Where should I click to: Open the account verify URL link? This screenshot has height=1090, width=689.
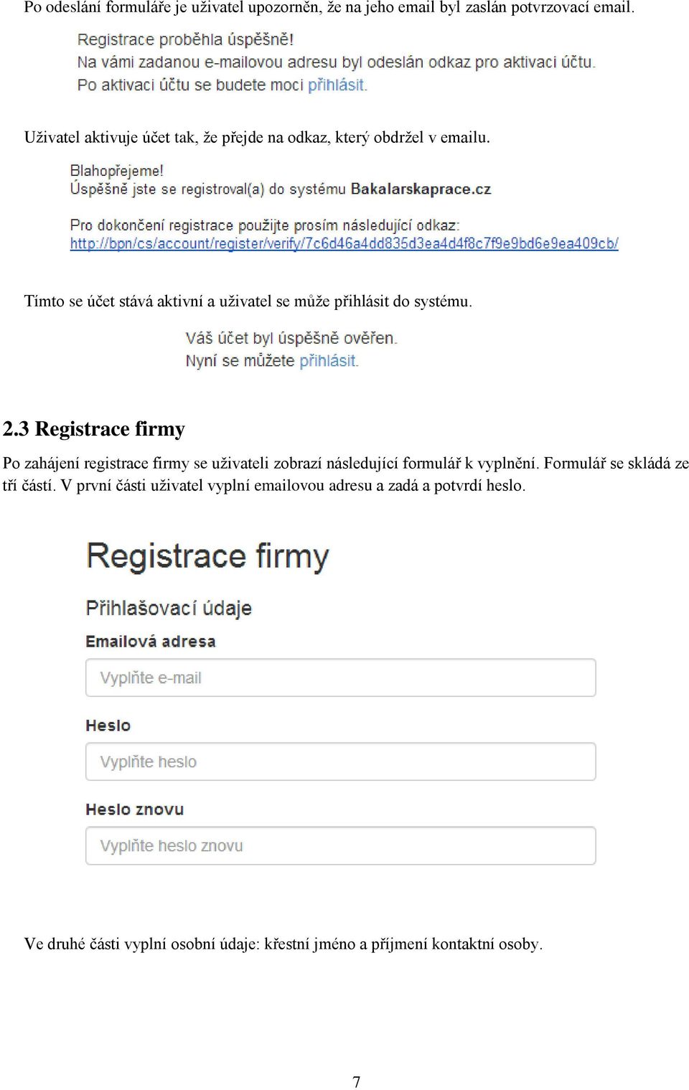click(344, 244)
